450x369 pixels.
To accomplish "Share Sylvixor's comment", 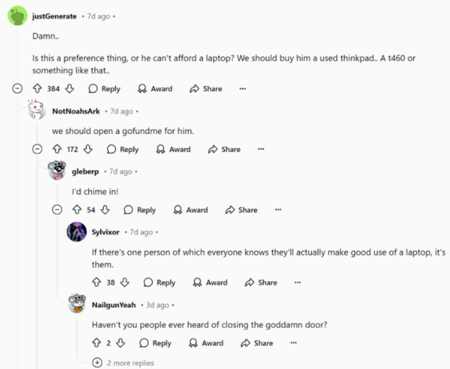I will click(x=261, y=282).
